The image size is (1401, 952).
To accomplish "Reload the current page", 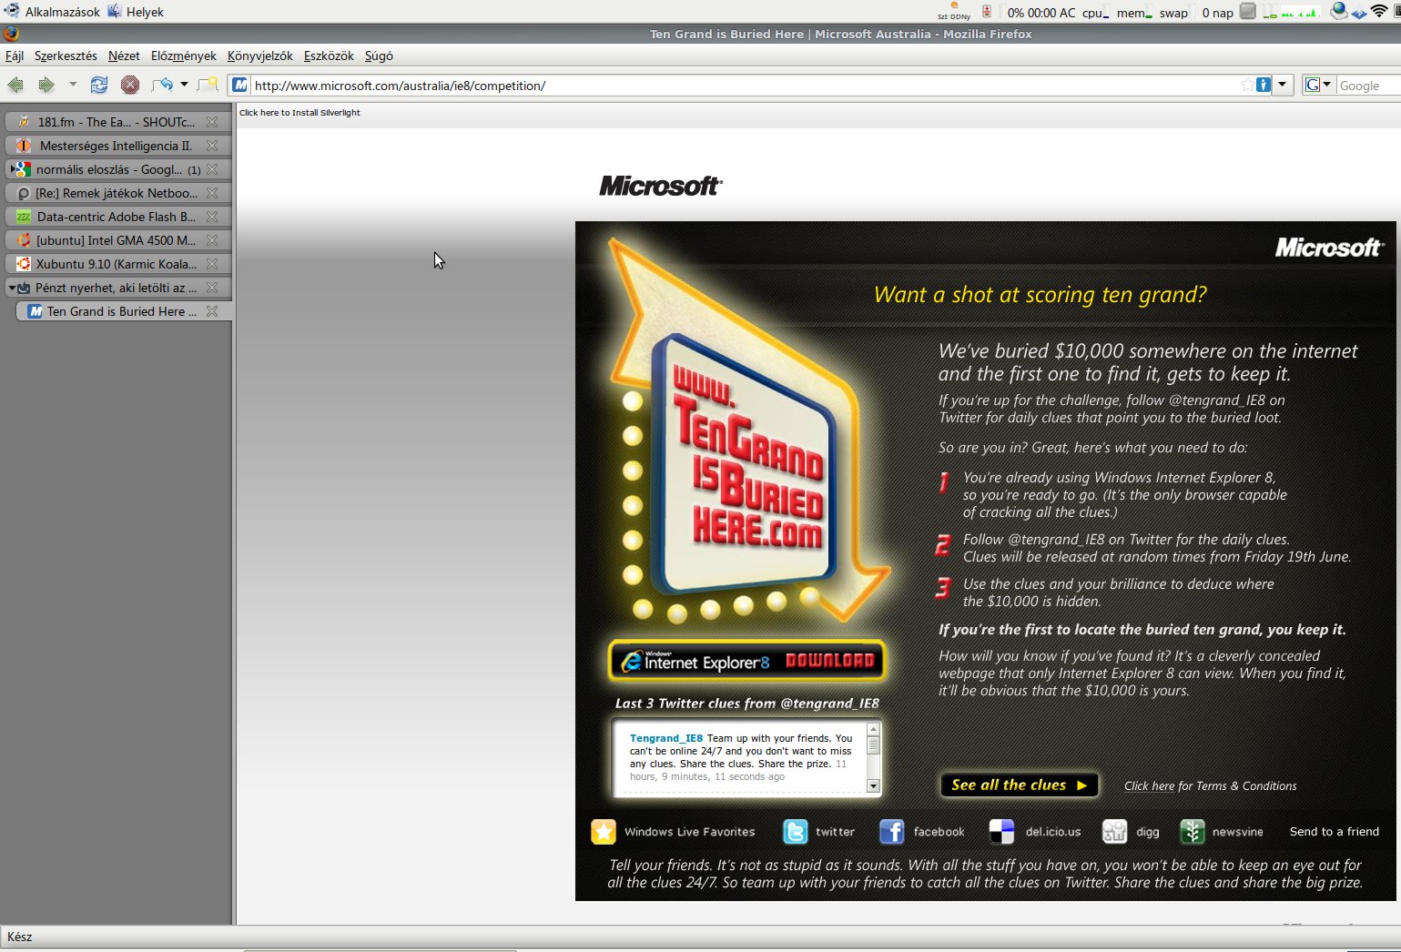I will pyautogui.click(x=99, y=86).
